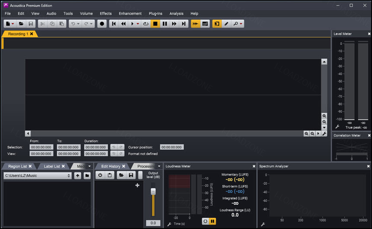Click the Paste clipboard icon in toolbar
Viewport: 372px width, 229px height.
[61, 24]
